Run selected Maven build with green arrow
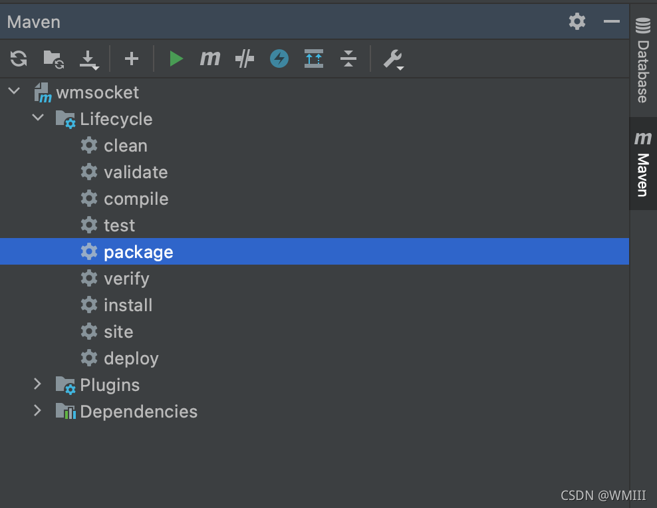 point(176,59)
